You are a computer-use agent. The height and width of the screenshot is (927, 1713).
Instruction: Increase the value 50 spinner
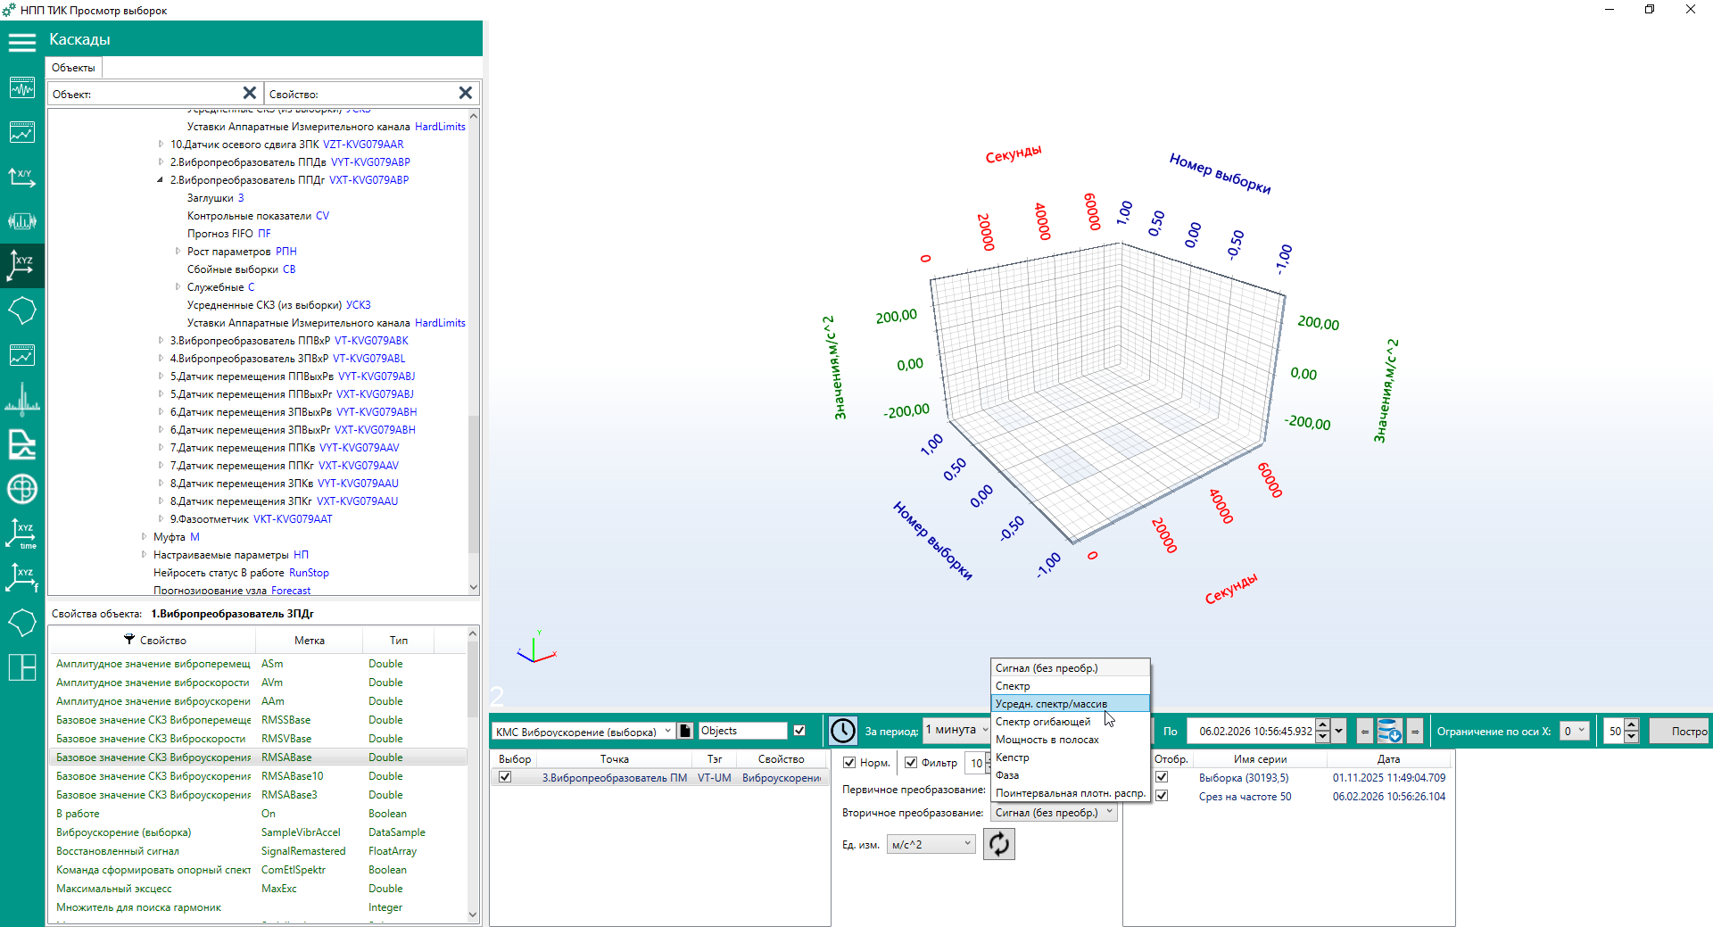(1632, 724)
